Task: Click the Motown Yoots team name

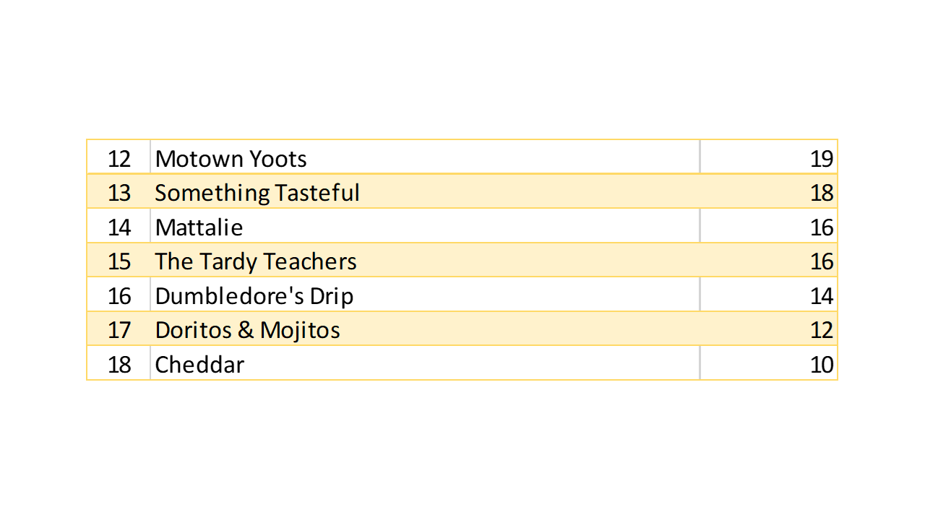Action: [231, 158]
